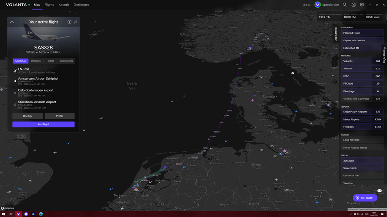Image resolution: width=387 pixels, height=217 pixels.
Task: Toggle Helipads layer
Action: pyautogui.click(x=362, y=127)
